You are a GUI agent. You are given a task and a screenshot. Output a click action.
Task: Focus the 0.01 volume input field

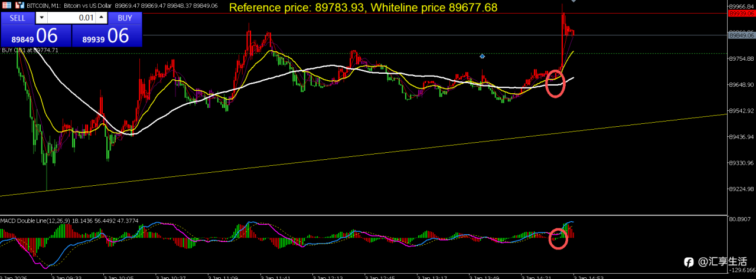(x=71, y=18)
